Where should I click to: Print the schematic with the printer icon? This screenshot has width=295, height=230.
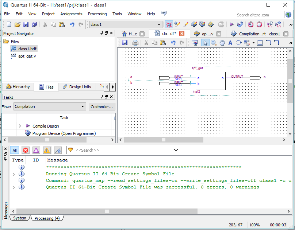(135, 43)
